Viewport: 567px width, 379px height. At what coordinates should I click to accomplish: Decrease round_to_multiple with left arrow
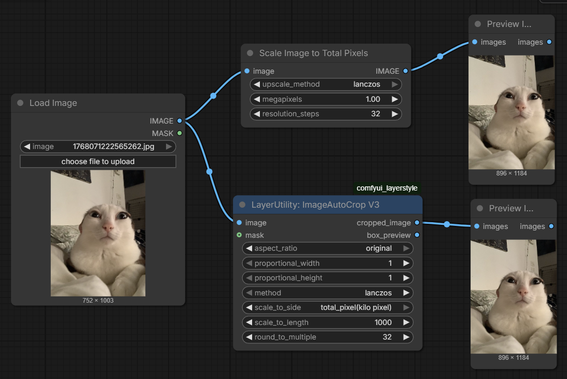249,337
